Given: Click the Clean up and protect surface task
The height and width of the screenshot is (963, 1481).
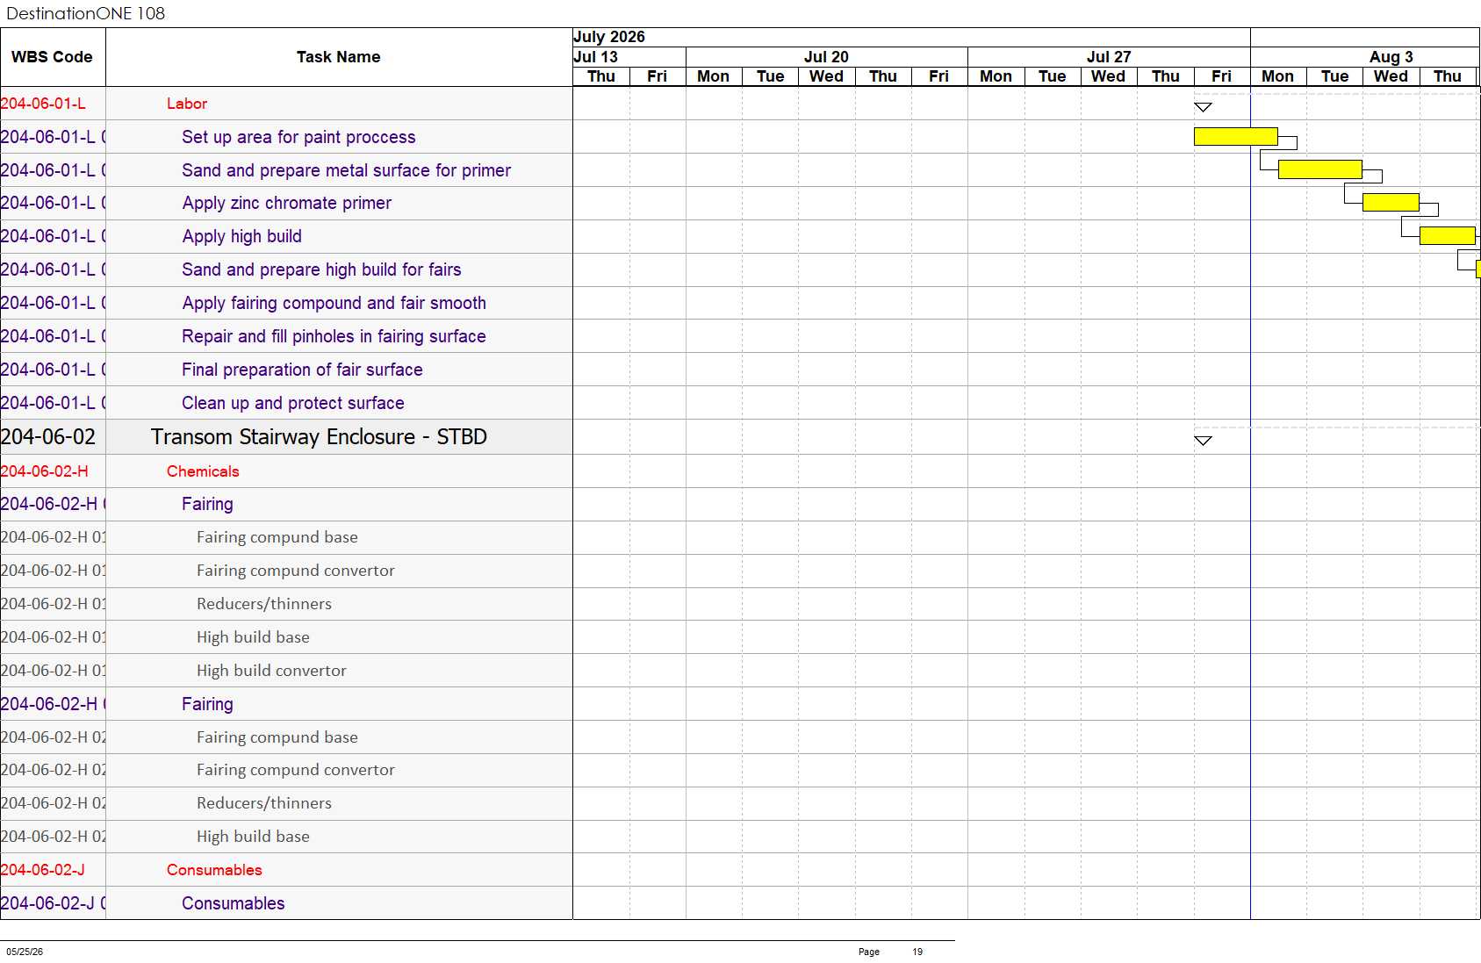Looking at the screenshot, I should point(292,403).
